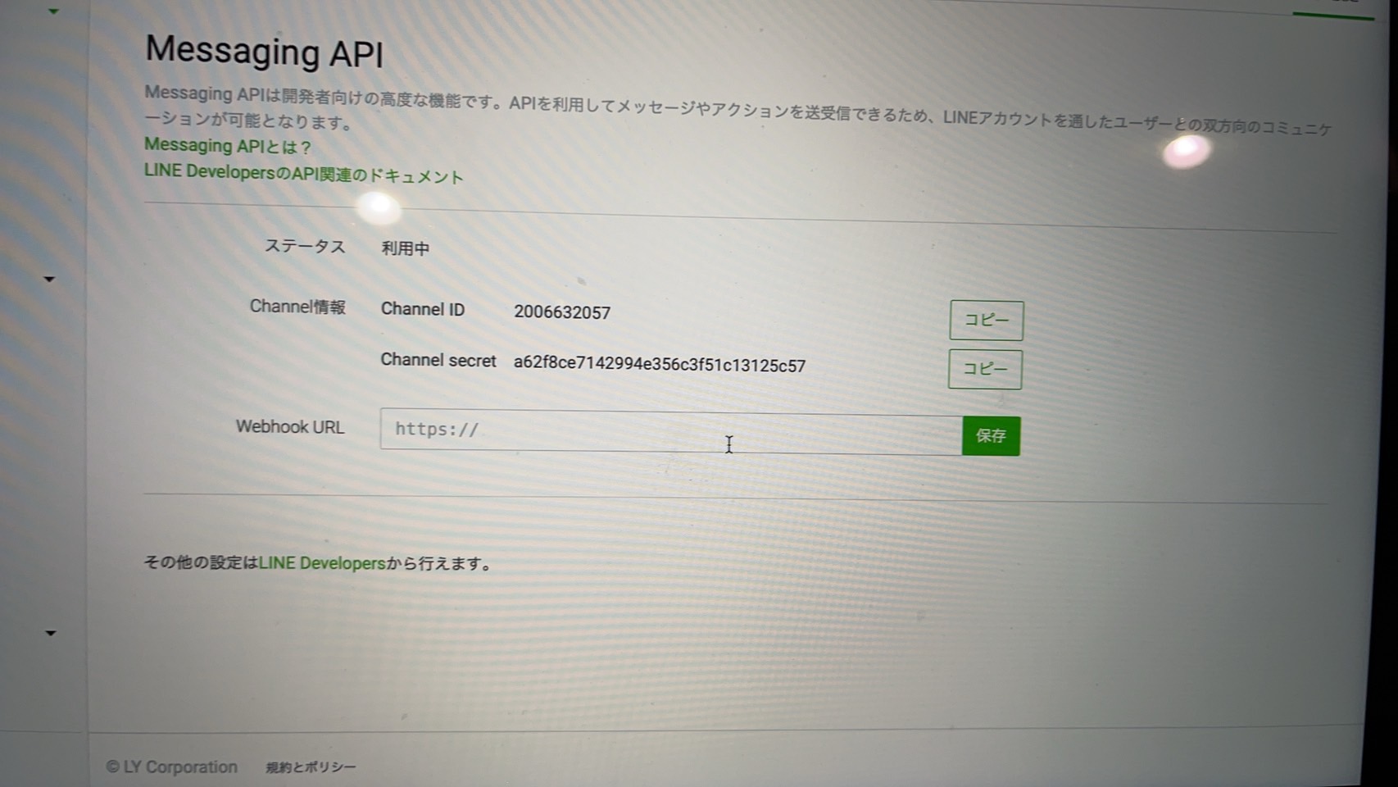The width and height of the screenshot is (1398, 787).
Task: Open LINE DevelopersのAPI関連のドキュメント link
Action: click(x=303, y=174)
